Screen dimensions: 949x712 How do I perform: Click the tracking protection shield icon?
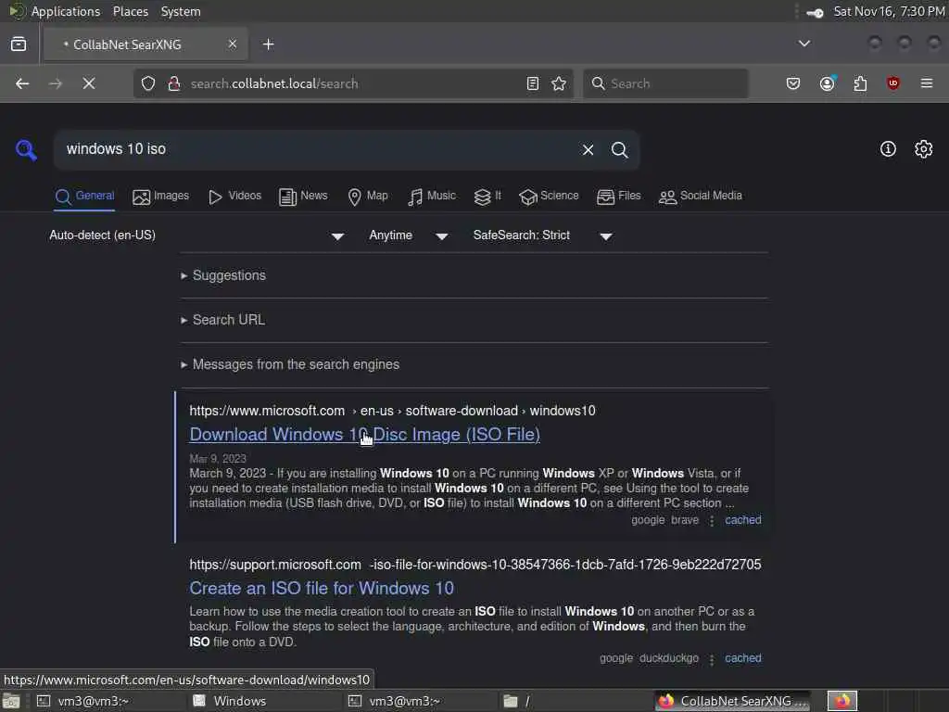click(148, 83)
